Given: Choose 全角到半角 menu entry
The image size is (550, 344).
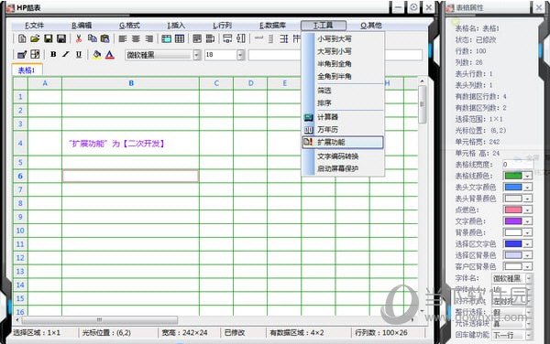Looking at the screenshot, I should pyautogui.click(x=335, y=76).
